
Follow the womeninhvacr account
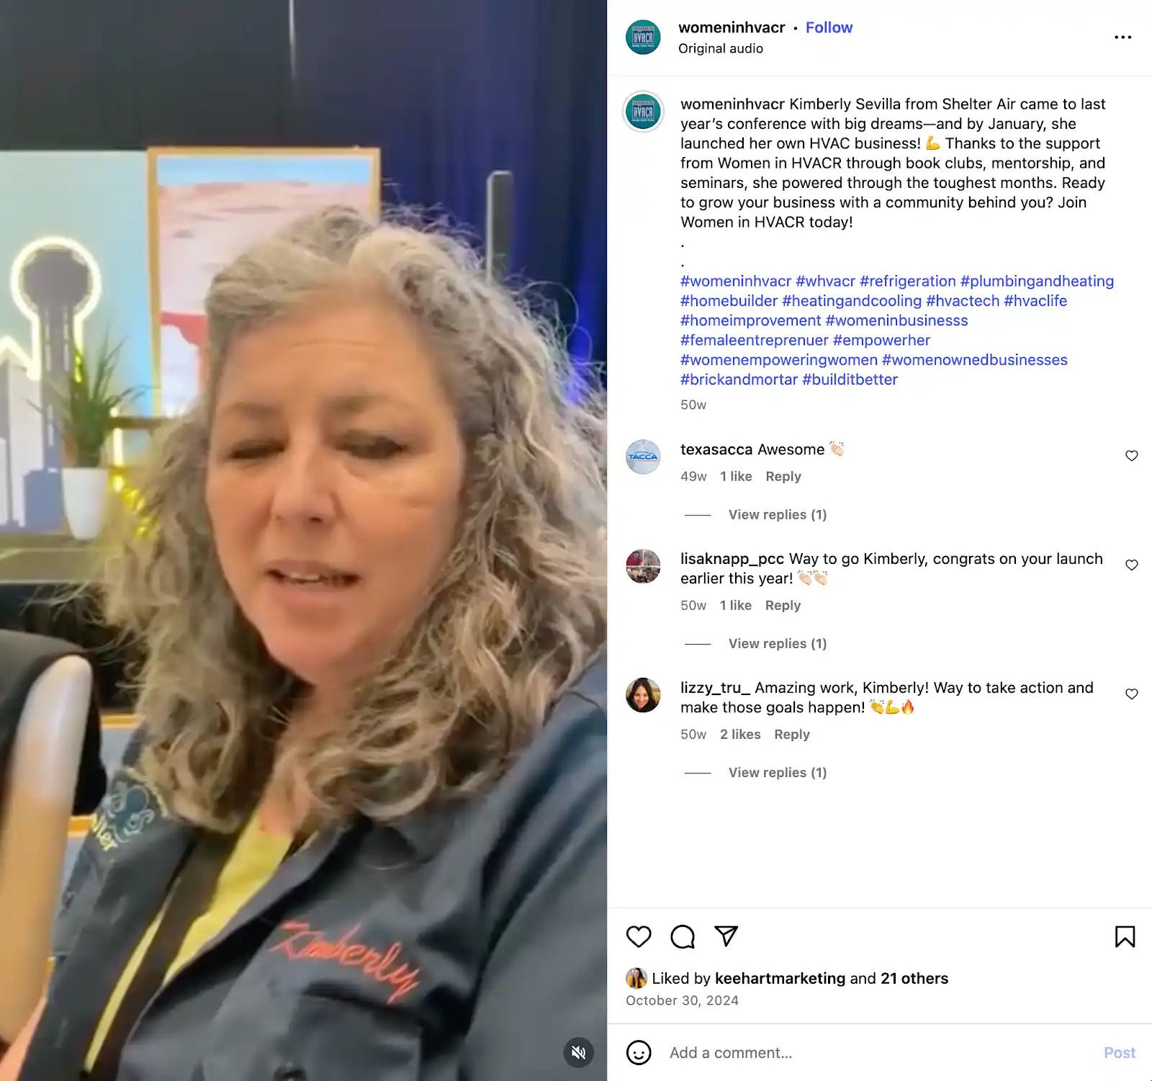pos(829,27)
